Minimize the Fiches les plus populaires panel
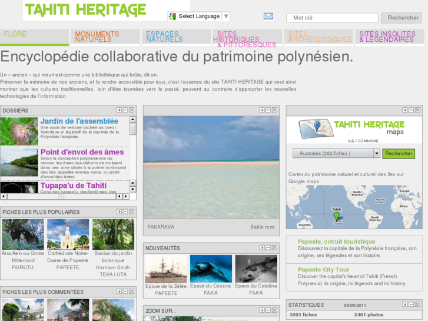The image size is (428, 321). [x=125, y=211]
